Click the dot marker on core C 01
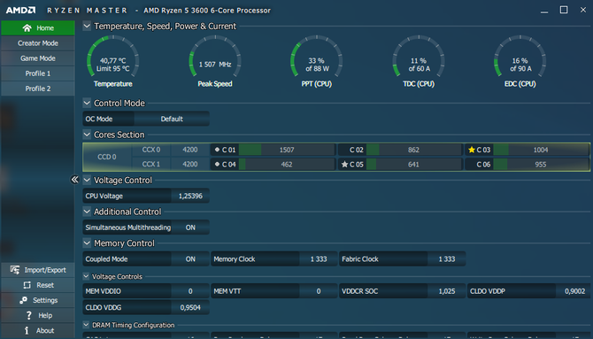This screenshot has height=339, width=593. (217, 150)
